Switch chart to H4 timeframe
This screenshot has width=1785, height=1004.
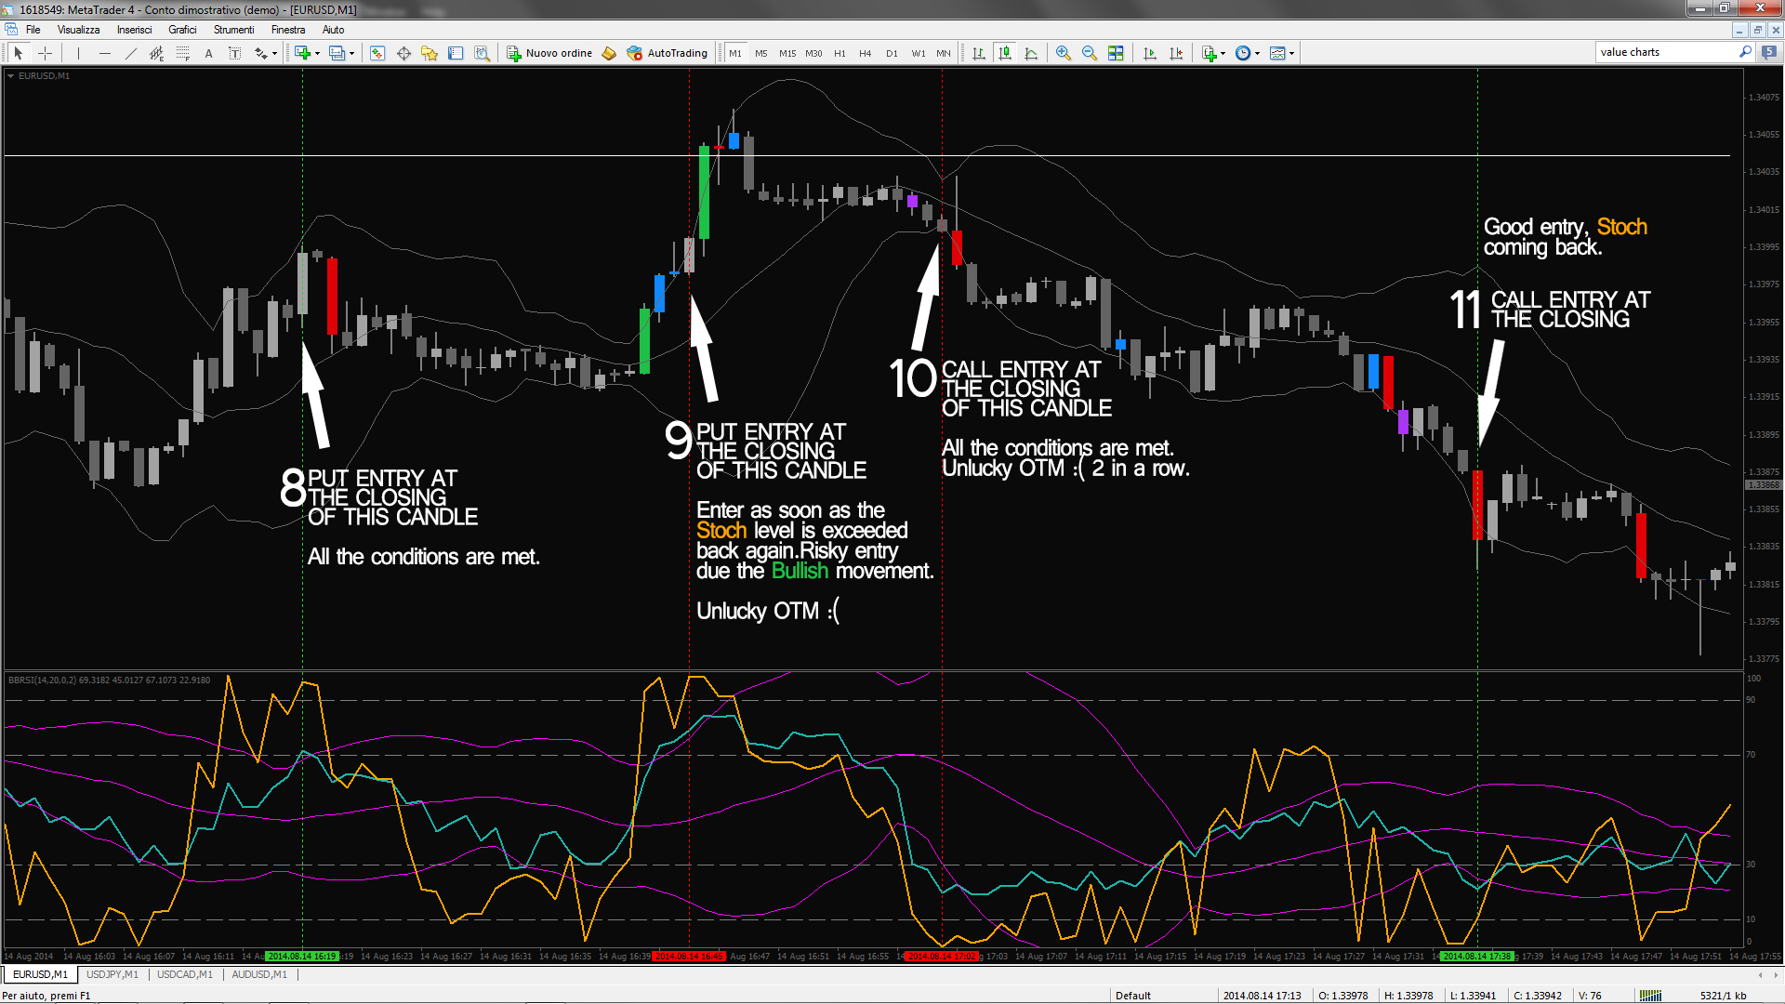[866, 53]
